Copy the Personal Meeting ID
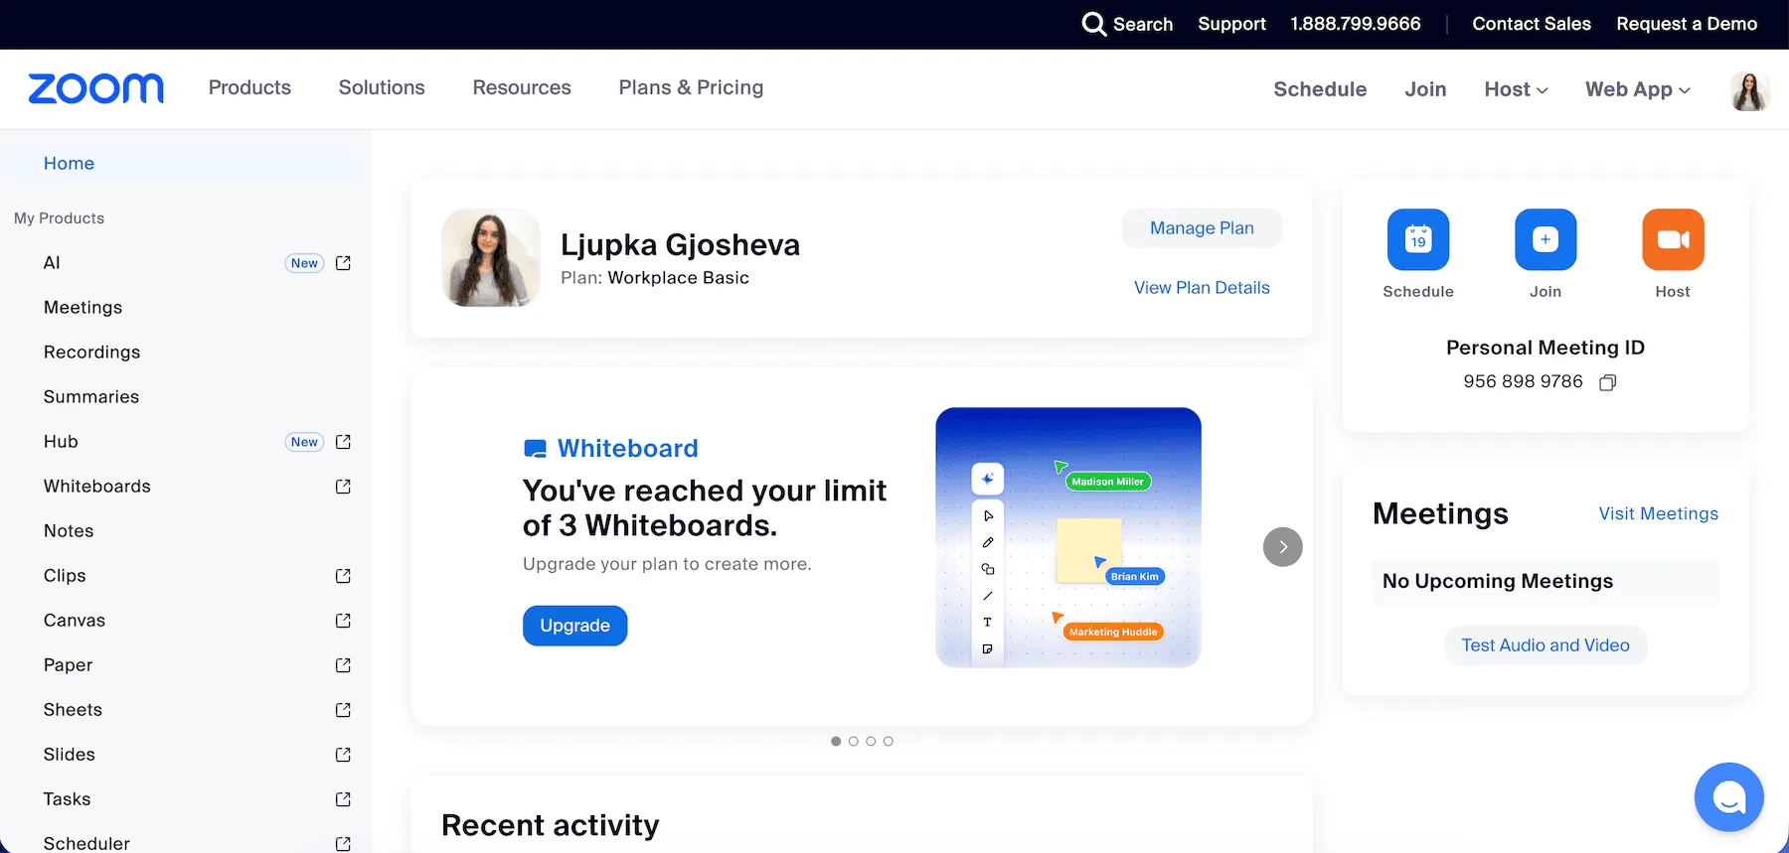 click(1607, 382)
